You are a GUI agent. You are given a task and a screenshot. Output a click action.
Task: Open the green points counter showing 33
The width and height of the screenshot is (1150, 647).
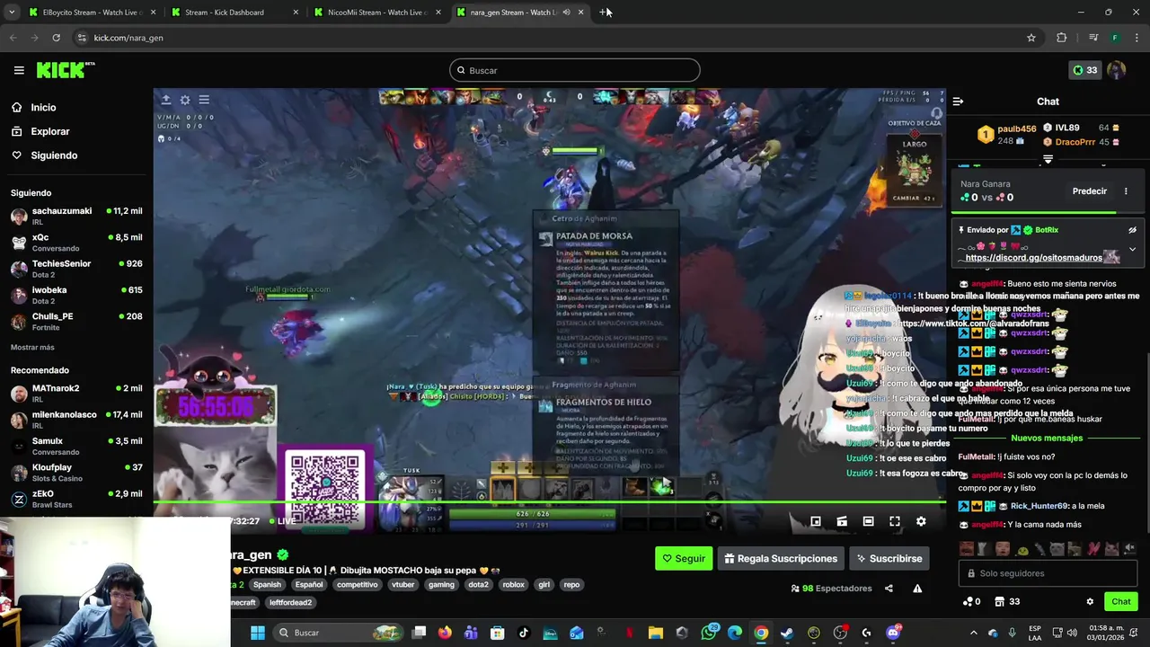point(1085,70)
